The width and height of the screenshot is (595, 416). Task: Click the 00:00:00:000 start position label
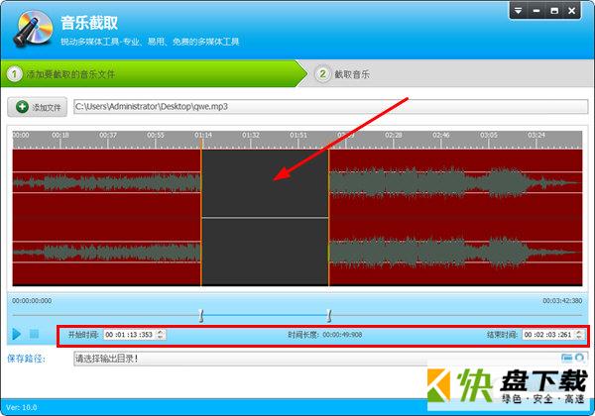[x=32, y=300]
